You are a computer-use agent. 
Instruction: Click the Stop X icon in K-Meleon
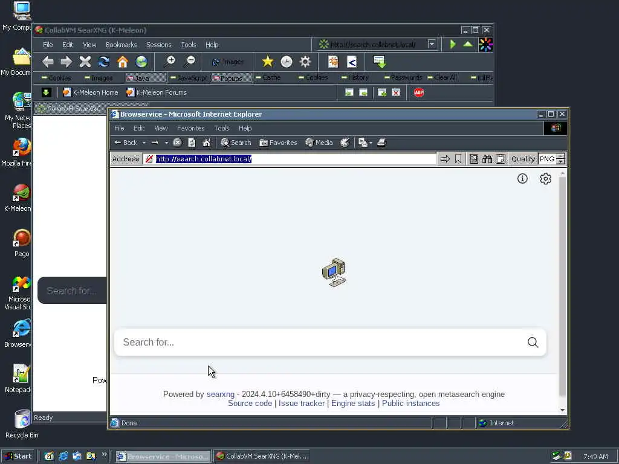(x=85, y=62)
